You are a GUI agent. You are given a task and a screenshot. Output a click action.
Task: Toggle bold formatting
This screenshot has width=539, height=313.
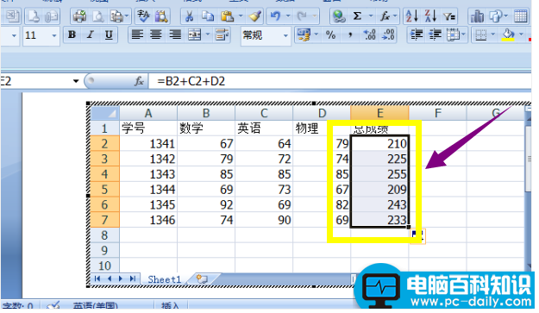pos(72,34)
